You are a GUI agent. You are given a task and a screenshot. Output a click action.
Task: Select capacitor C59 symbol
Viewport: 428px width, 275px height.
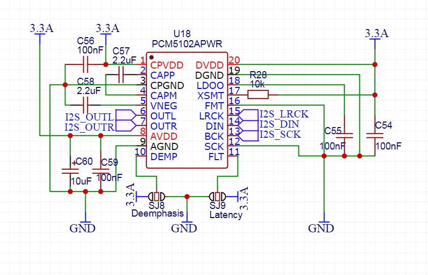click(101, 171)
